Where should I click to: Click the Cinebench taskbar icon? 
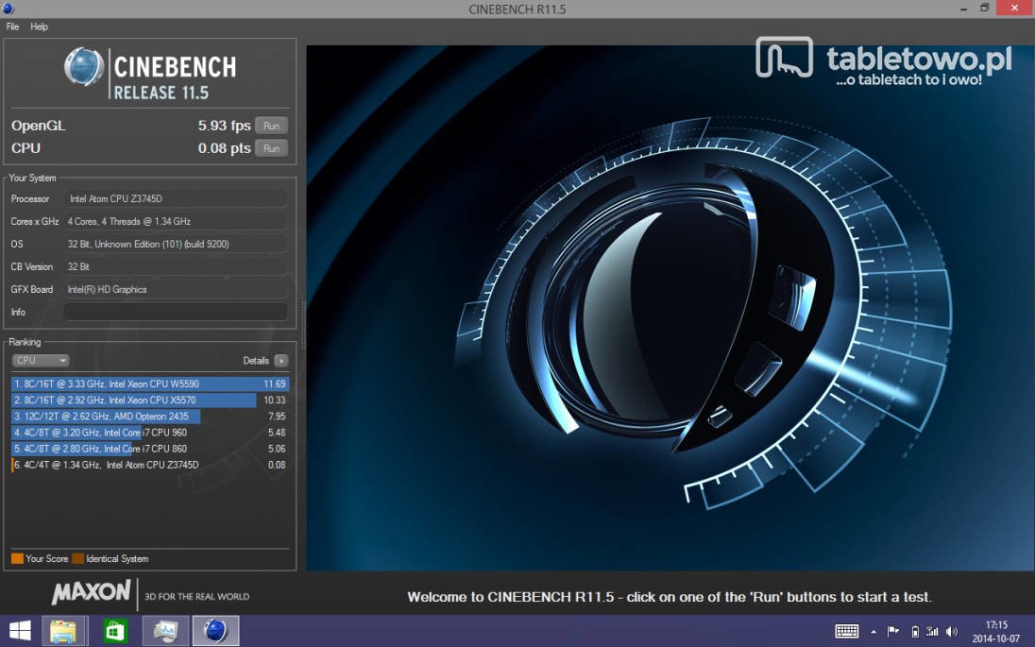click(x=215, y=631)
